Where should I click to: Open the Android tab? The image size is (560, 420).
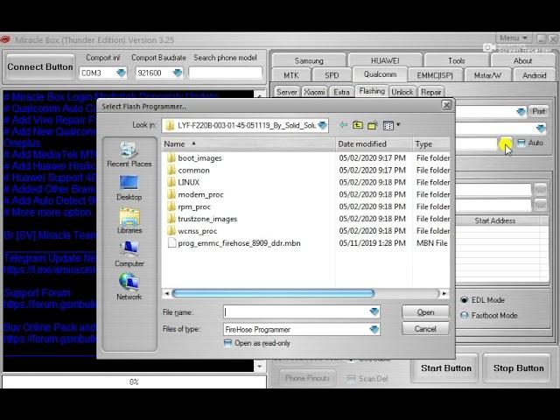coord(535,75)
